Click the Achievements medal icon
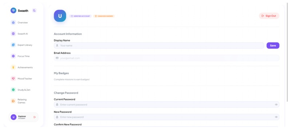This screenshot has width=293, height=130. 13,68
